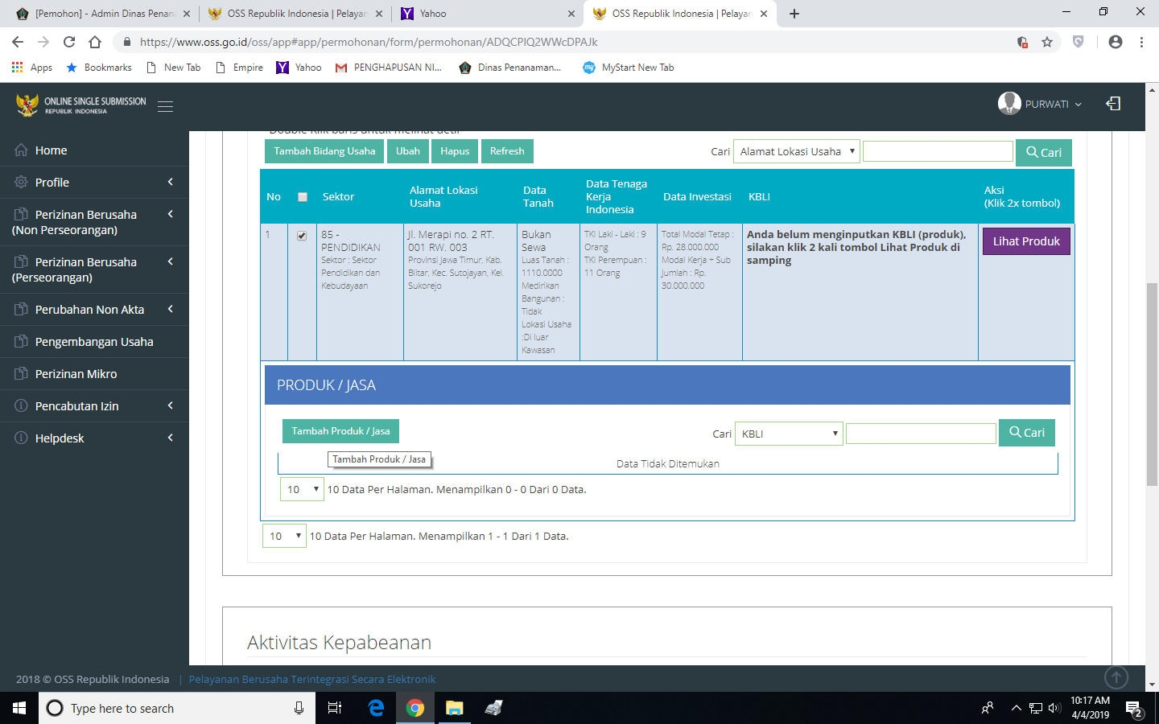Click the PURWATI user avatar

[1009, 103]
